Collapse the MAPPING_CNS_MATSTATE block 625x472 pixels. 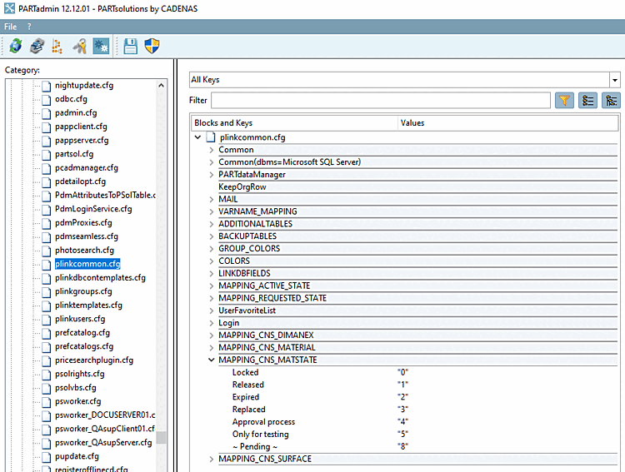212,360
